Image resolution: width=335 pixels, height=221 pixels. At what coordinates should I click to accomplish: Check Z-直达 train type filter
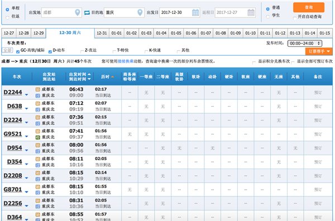coord(82,51)
